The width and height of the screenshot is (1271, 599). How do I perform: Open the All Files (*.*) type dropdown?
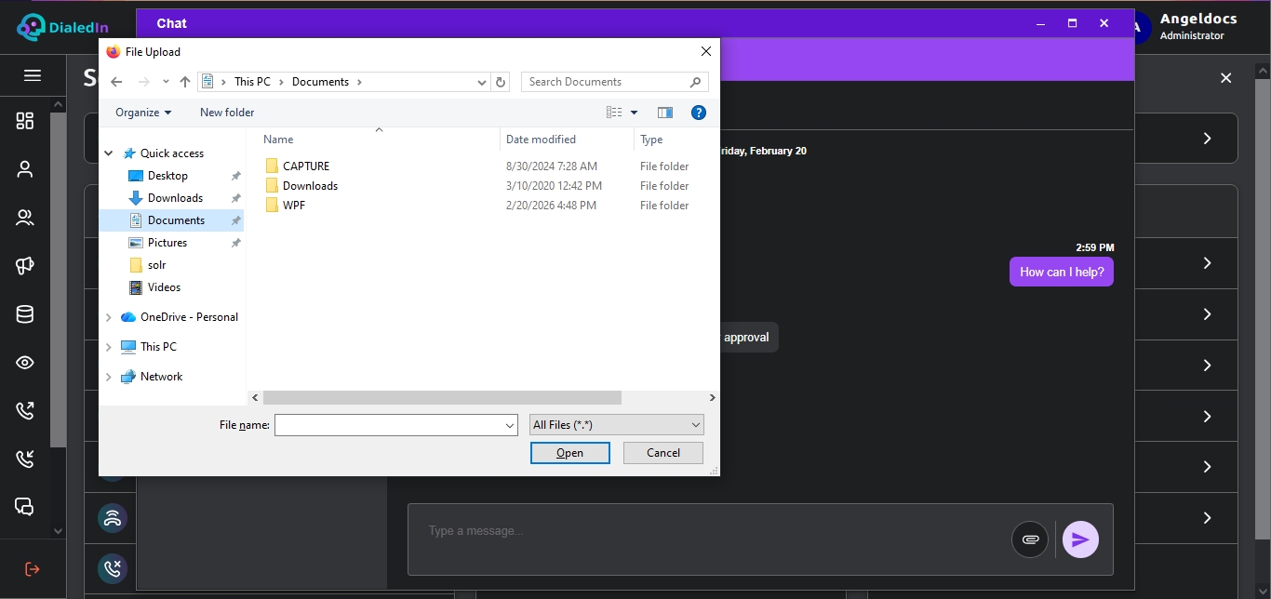click(x=616, y=425)
